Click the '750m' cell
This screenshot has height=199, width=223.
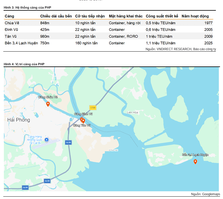[x=45, y=43]
